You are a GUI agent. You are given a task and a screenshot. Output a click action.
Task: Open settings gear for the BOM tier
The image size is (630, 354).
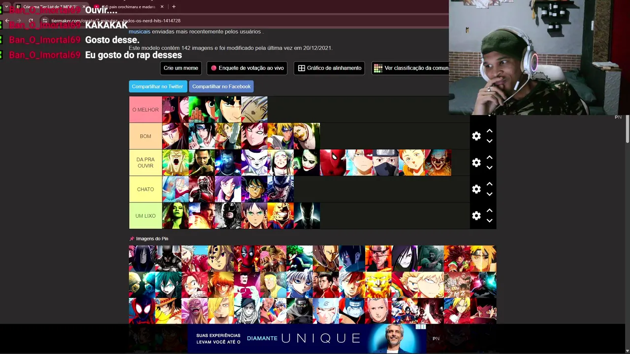click(x=476, y=136)
